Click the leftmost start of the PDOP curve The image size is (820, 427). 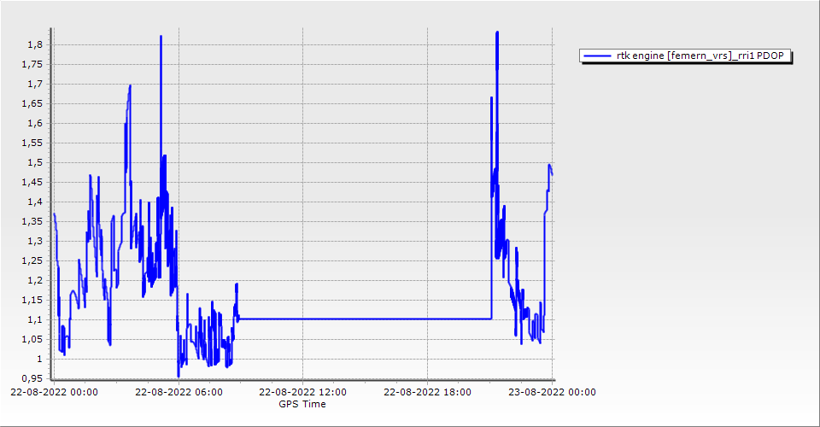point(54,214)
